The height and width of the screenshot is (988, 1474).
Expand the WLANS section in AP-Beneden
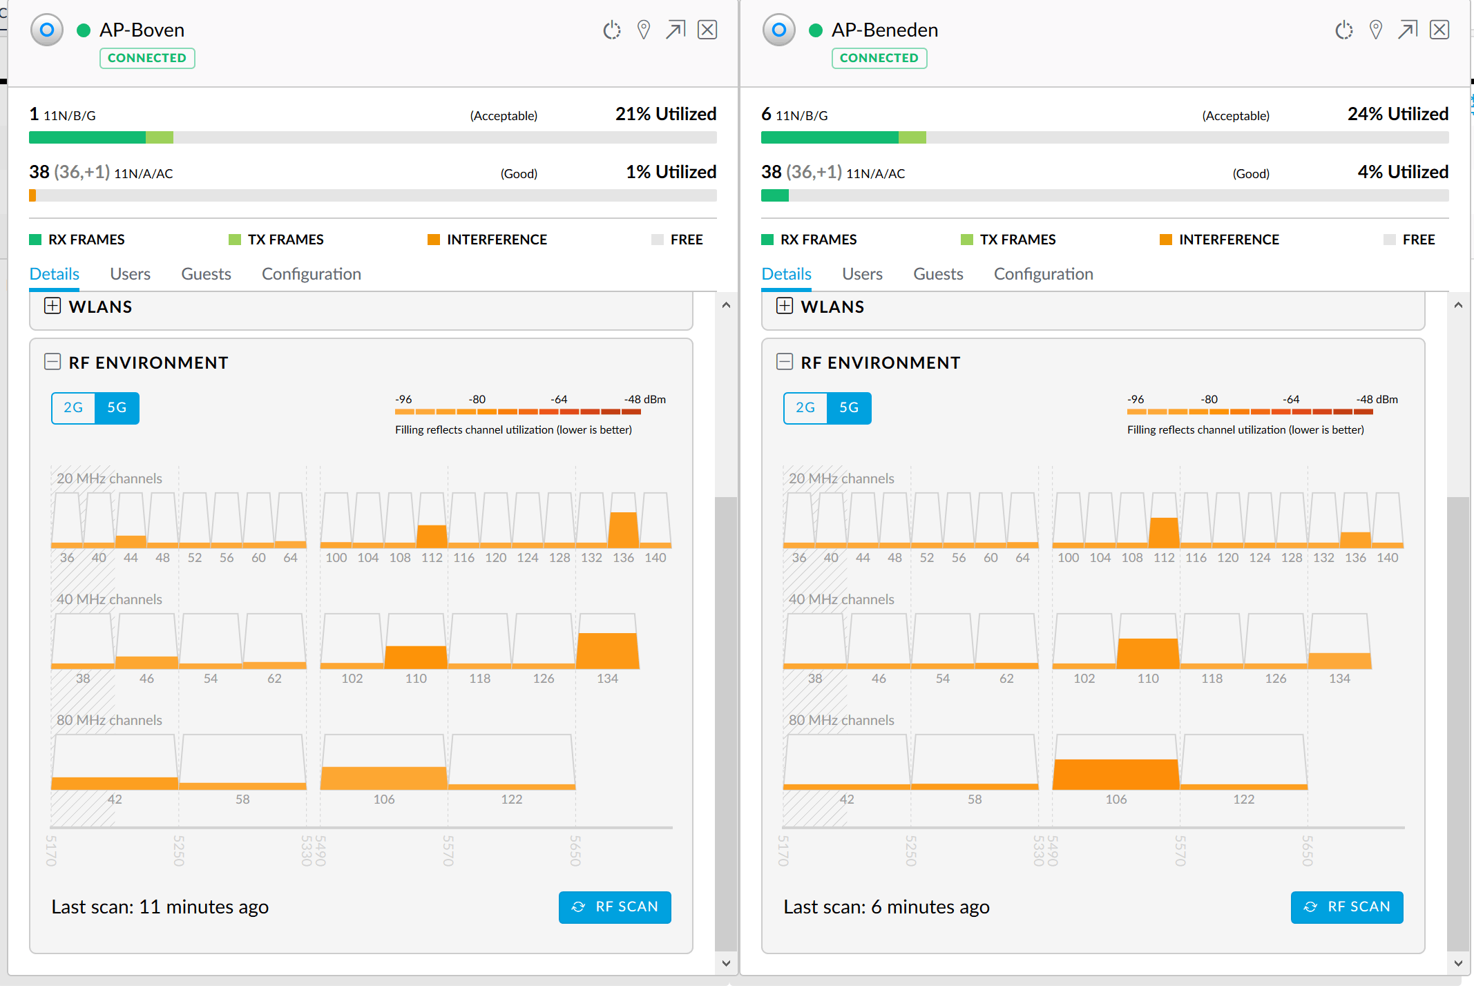(x=785, y=306)
